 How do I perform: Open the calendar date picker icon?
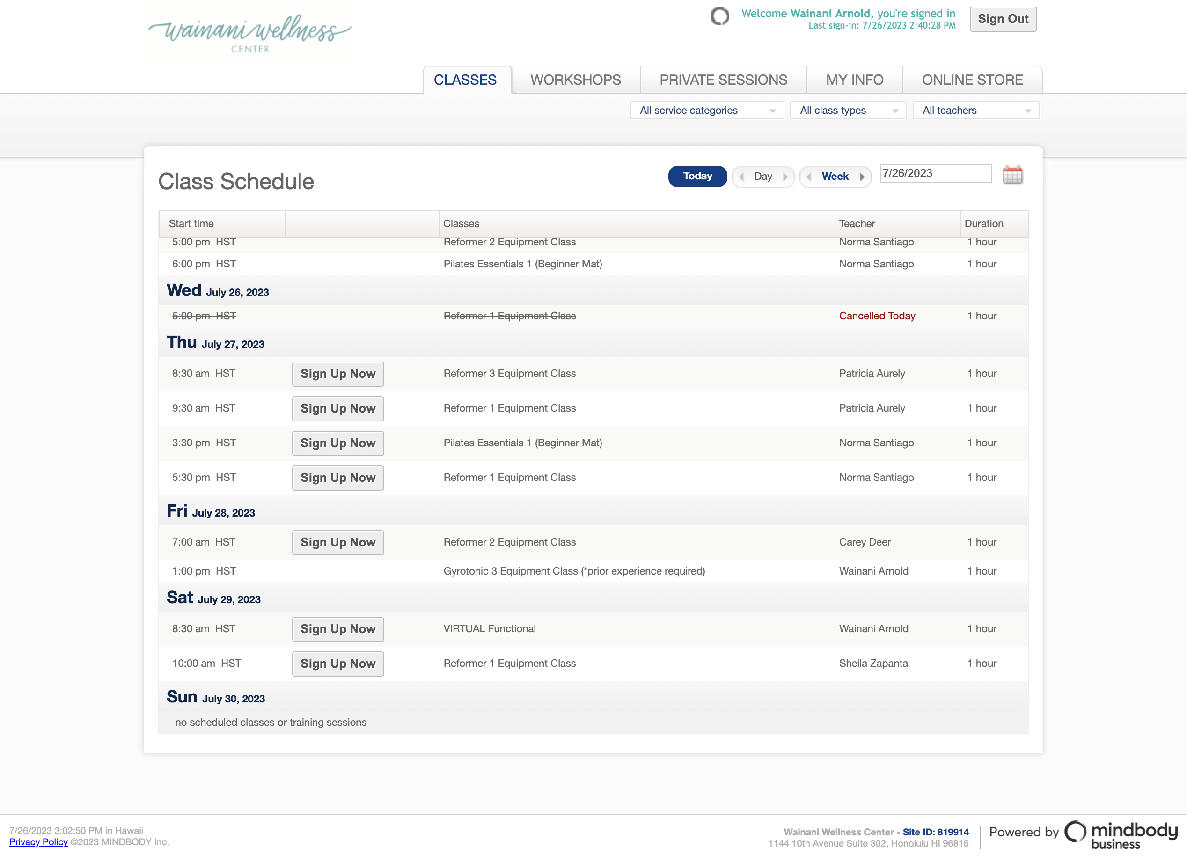[x=1012, y=176]
